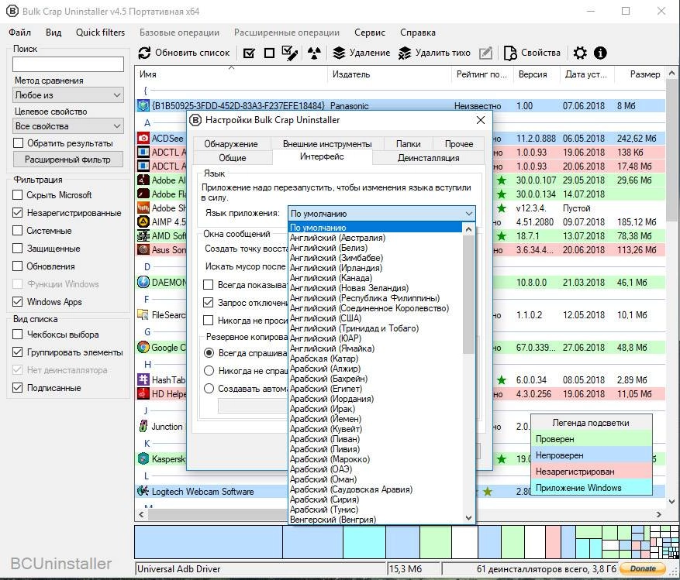Image resolution: width=680 pixels, height=580 pixels.
Task: Click Приложение Windows cyan legend swatch
Action: [x=591, y=488]
